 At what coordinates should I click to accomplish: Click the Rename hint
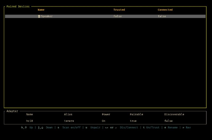173,128
